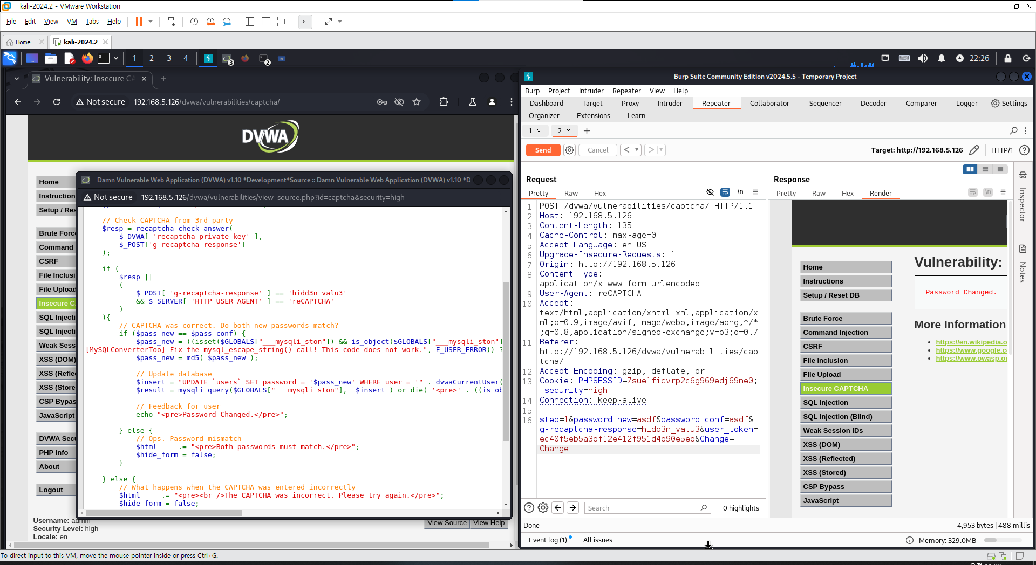
Task: Open the Repeater tabs three-dot options menu
Action: (x=1025, y=130)
